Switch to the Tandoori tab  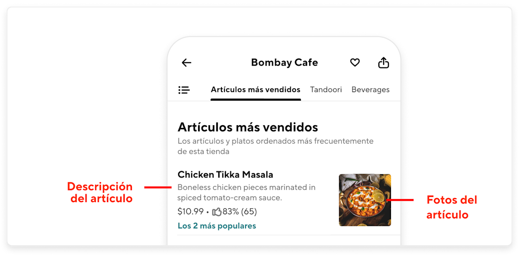(x=326, y=90)
